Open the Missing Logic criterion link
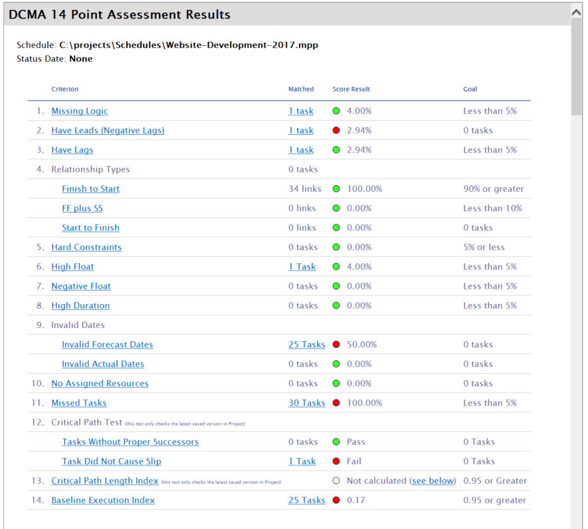588x529 pixels. point(79,111)
